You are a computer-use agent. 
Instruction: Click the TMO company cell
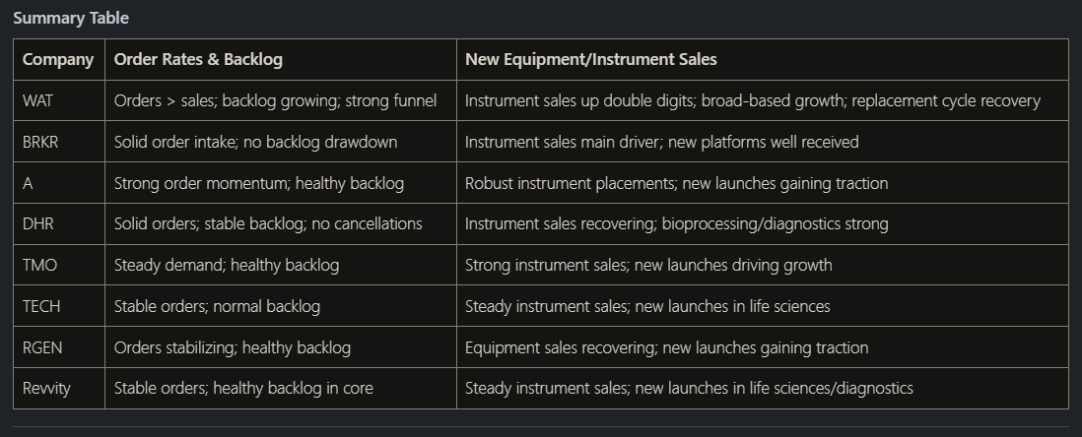coord(59,265)
